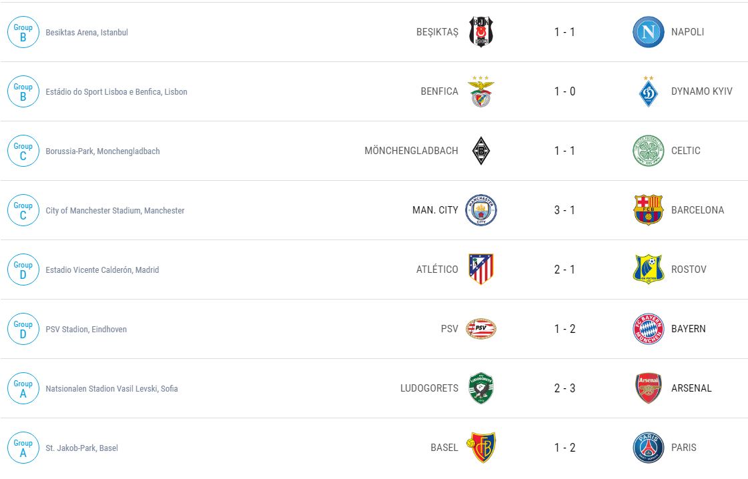This screenshot has width=748, height=479.
Task: Click the MÖNCHENGLADBACH team name
Action: tap(411, 151)
